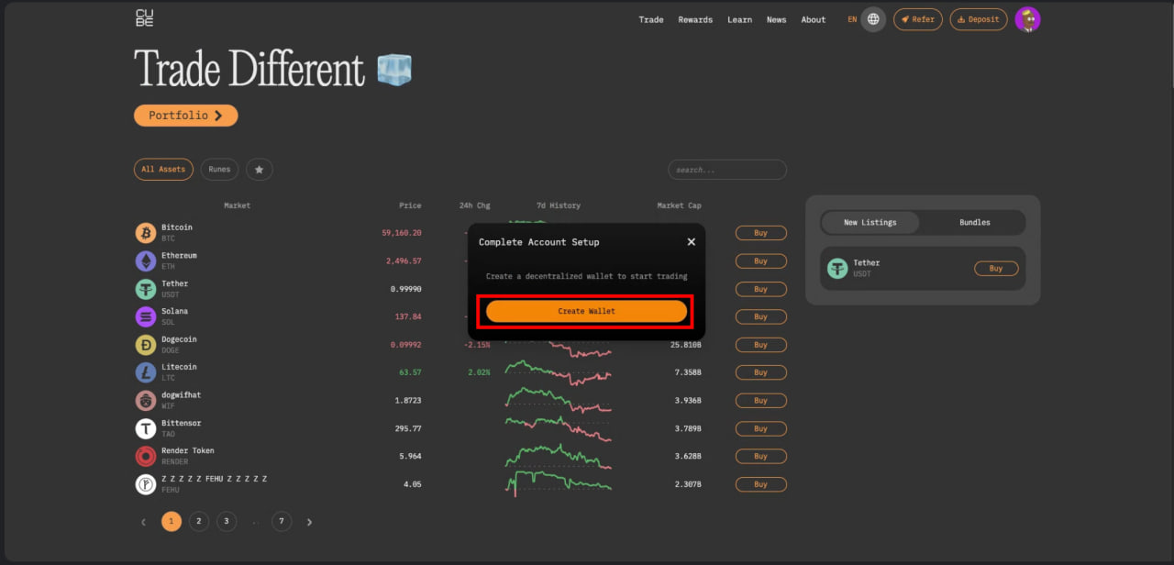Viewport: 1174px width, 565px height.
Task: Open the user avatar profile icon
Action: [x=1028, y=19]
